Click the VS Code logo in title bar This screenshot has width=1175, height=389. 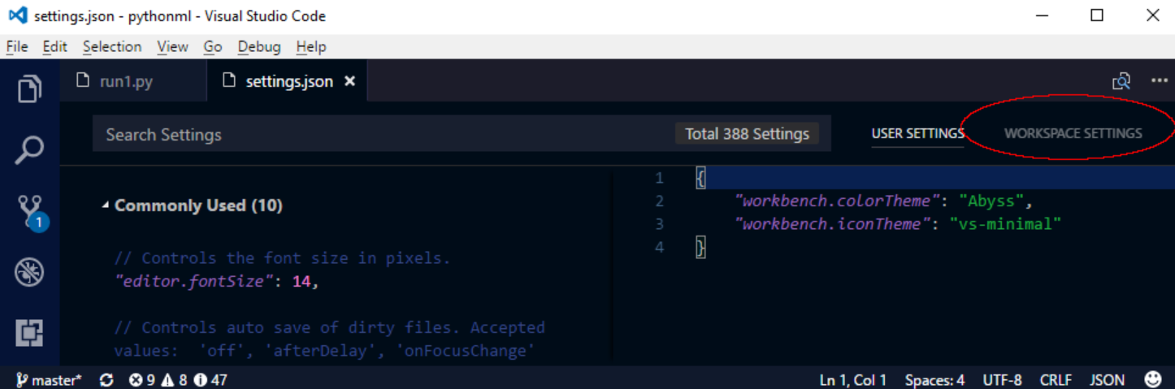coord(17,15)
